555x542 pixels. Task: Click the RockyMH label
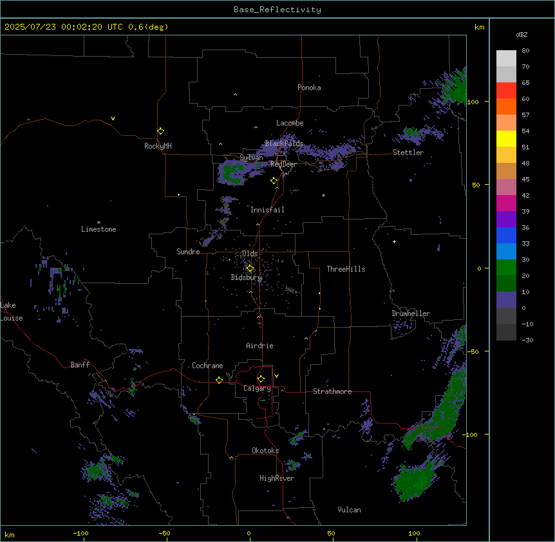click(x=158, y=146)
